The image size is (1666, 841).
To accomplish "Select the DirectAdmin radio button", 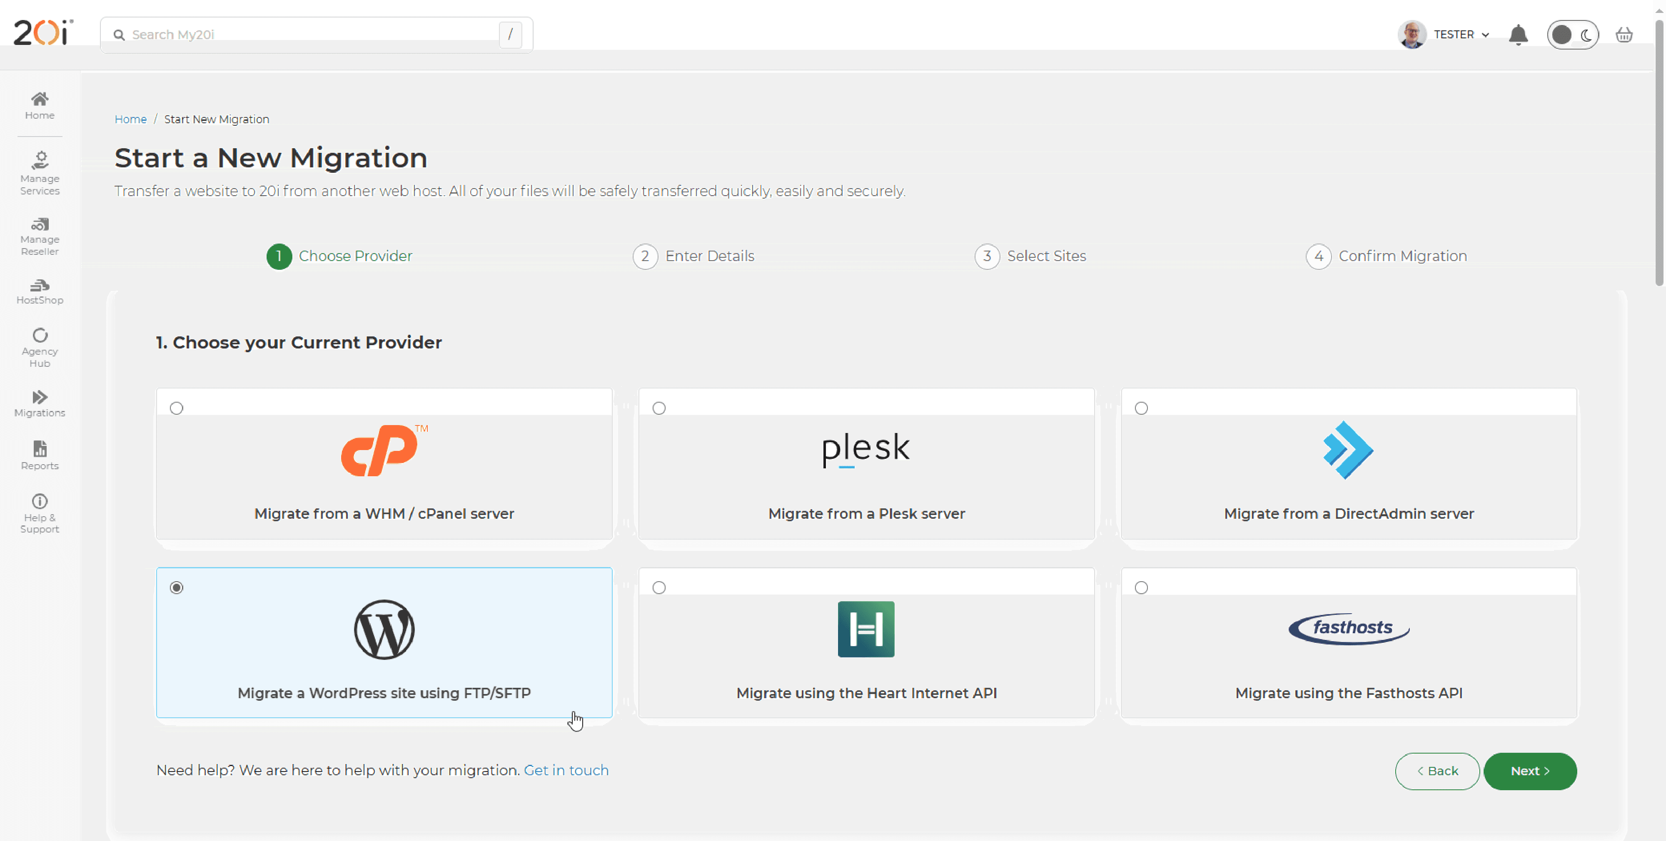I will pyautogui.click(x=1142, y=408).
